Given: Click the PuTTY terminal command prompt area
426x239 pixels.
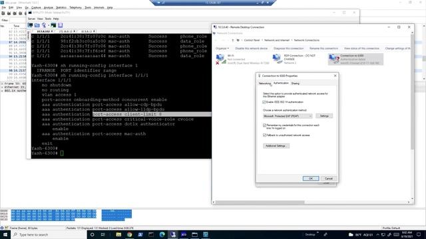Looking at the screenshot, I should coord(62,153).
